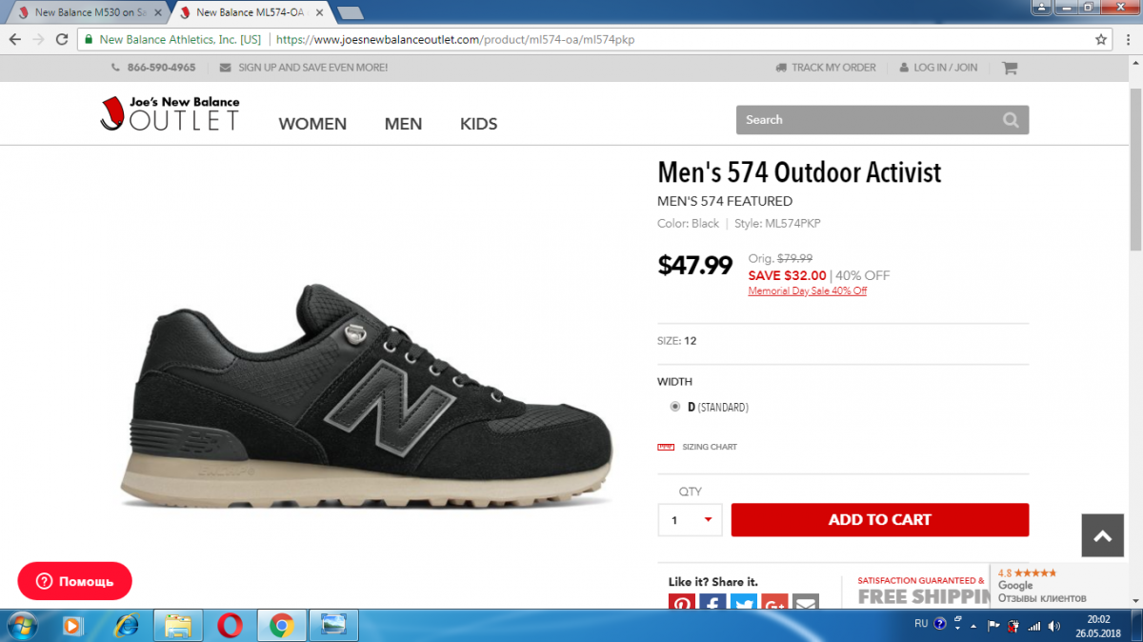
Task: Click the search magnifier icon
Action: point(1011,120)
